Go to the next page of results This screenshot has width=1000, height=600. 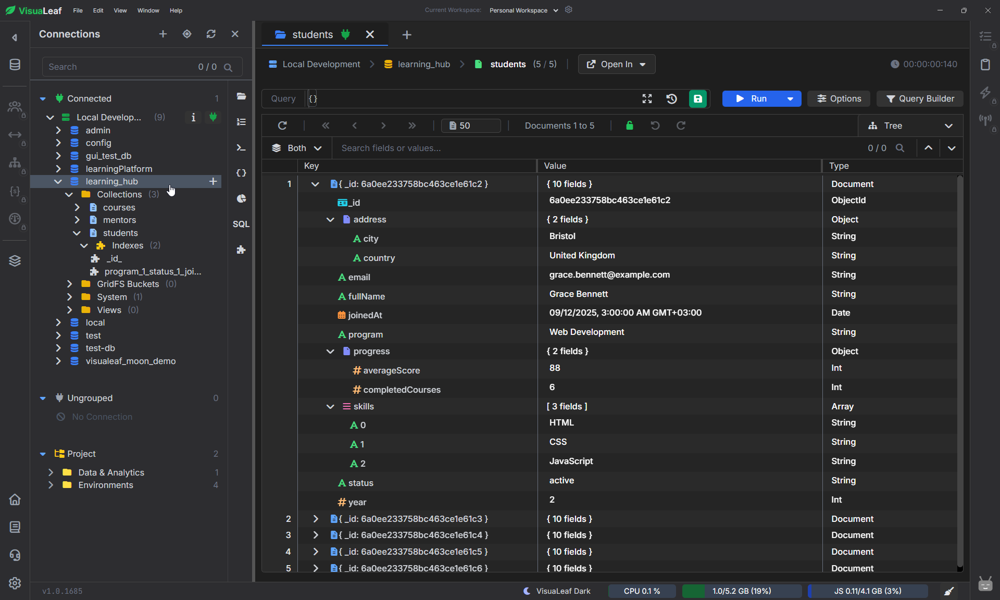(x=383, y=126)
